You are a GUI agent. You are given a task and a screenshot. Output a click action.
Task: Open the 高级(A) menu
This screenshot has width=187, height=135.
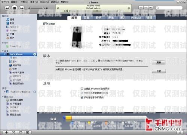[55, 2]
